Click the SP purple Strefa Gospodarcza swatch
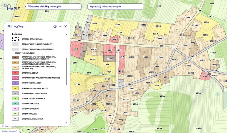 point(15,83)
